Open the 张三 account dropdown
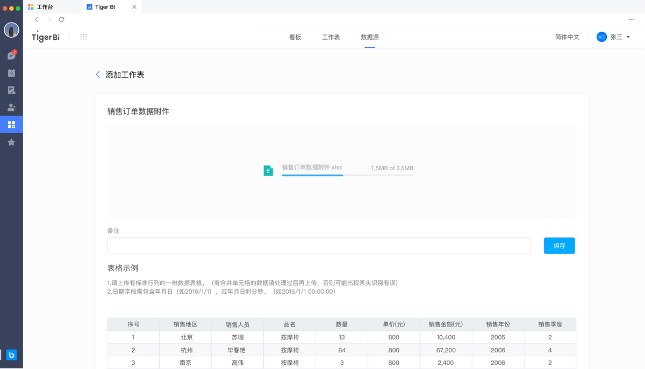645x369 pixels. (613, 37)
